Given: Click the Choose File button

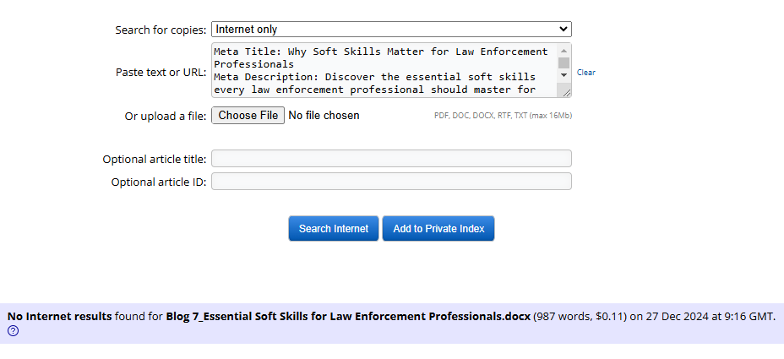Looking at the screenshot, I should (x=248, y=116).
